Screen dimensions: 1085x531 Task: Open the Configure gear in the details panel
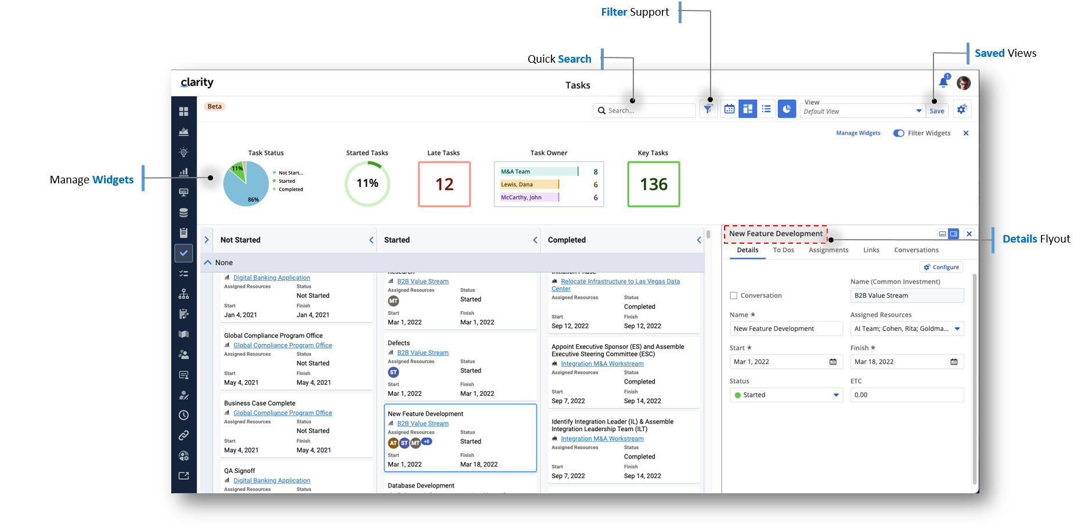(x=941, y=267)
